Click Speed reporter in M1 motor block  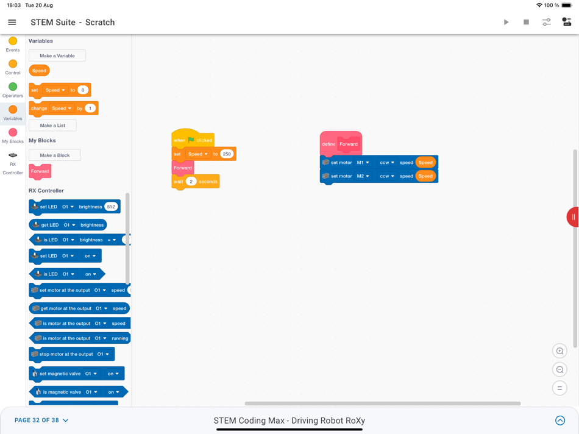coord(425,163)
